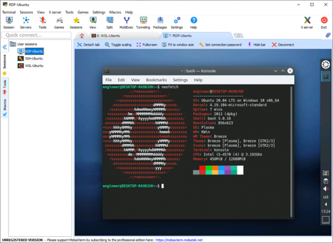Viewport: 333px width, 243px height.
Task: Open the mobaxterm.mobatek.net link
Action: (182, 240)
